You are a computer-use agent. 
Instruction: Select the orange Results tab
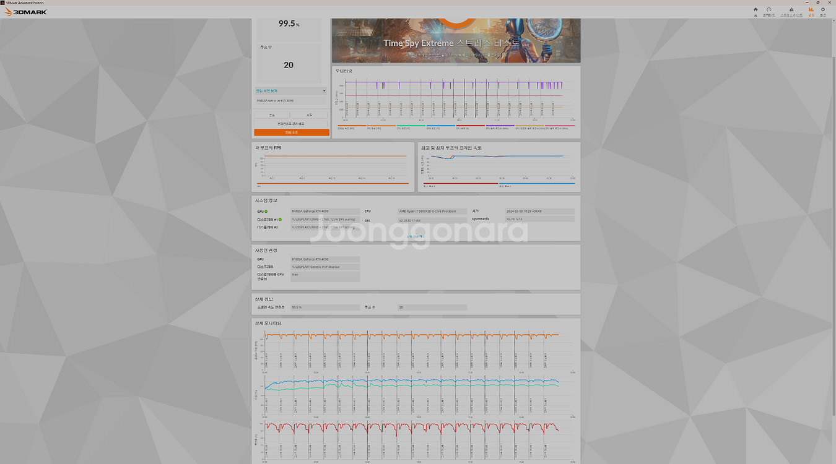coord(811,11)
